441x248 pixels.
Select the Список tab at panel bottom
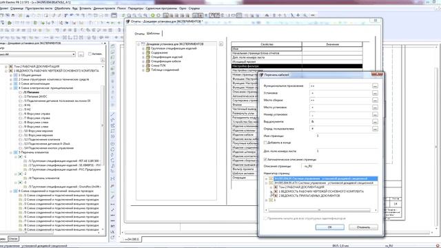click(13, 239)
